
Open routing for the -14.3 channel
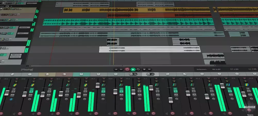pyautogui.click(x=50, y=85)
